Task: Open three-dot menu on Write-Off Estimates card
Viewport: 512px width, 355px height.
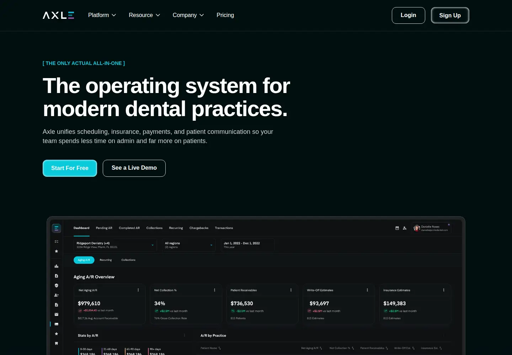Action: coord(367,290)
